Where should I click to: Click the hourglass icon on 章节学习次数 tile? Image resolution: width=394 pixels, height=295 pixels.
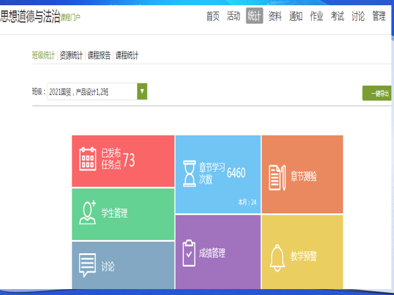click(190, 174)
